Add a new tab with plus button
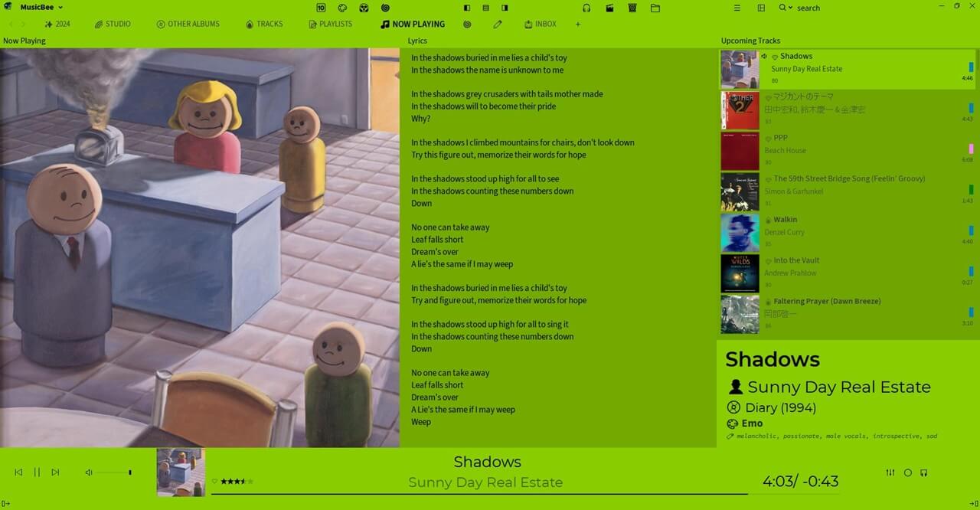 (x=578, y=25)
